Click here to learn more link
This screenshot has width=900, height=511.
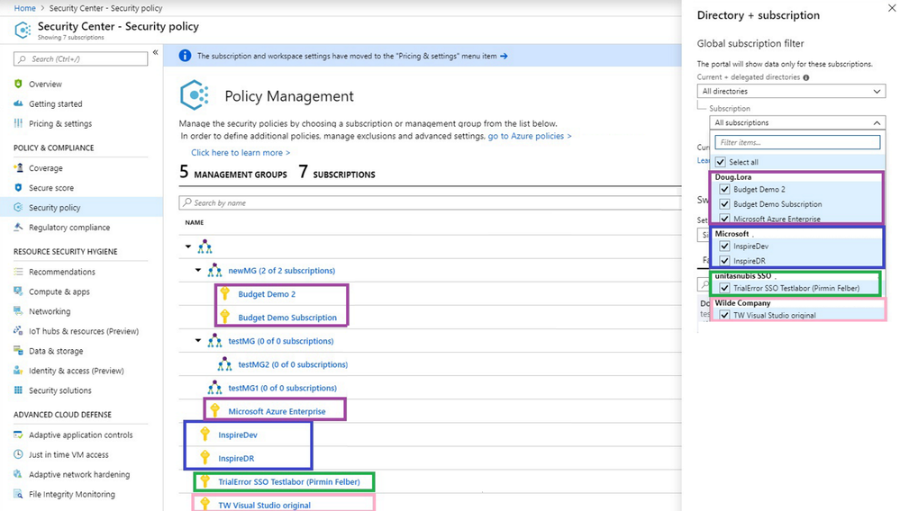click(x=241, y=152)
